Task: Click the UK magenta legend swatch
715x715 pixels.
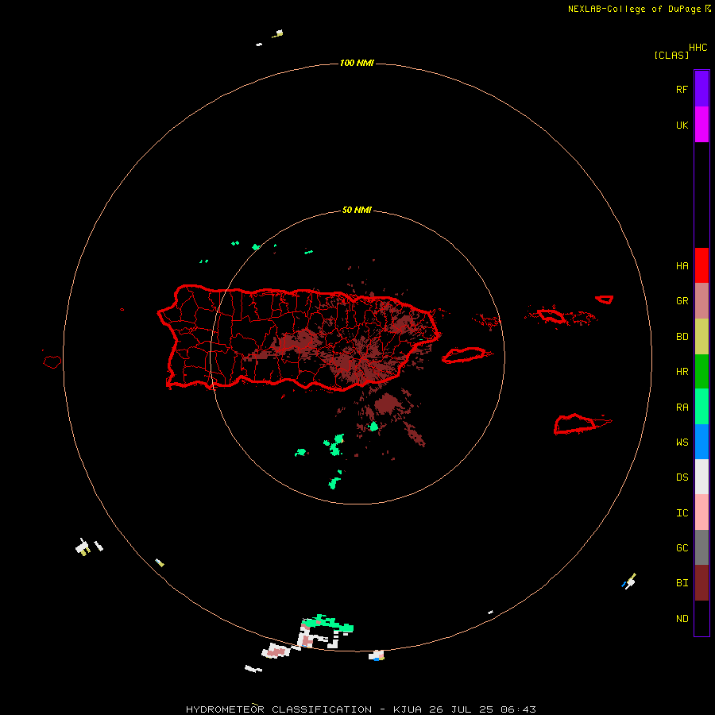Action: point(701,124)
